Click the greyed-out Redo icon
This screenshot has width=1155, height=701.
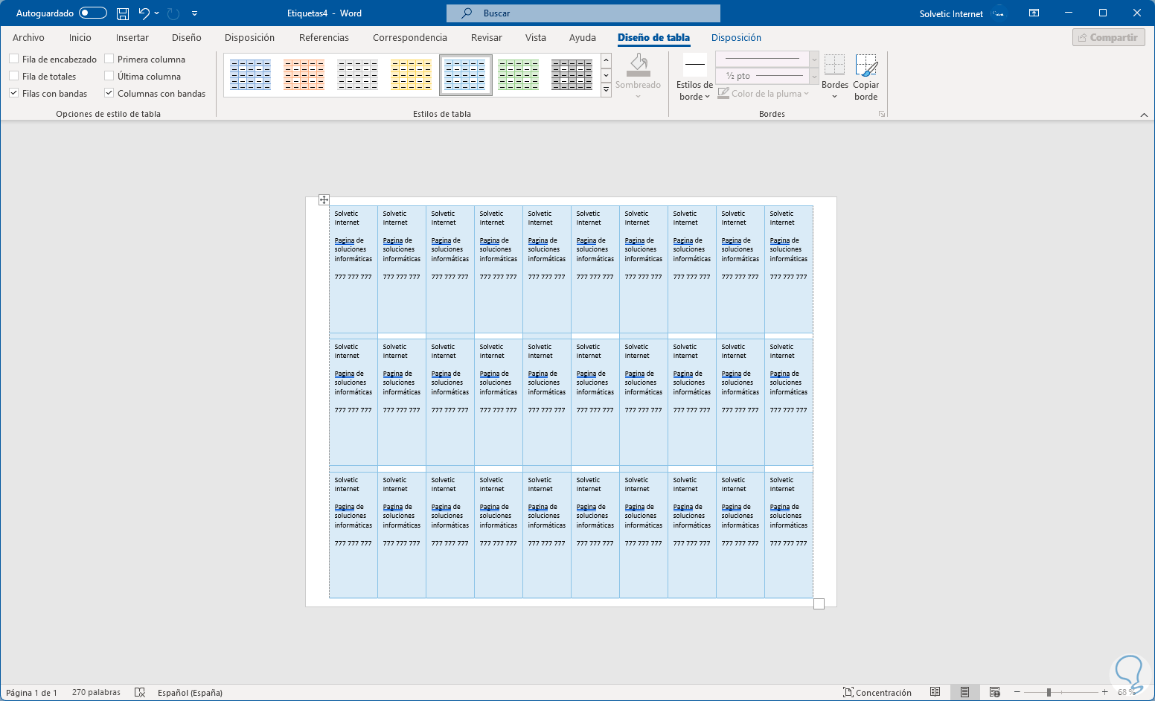pyautogui.click(x=173, y=13)
